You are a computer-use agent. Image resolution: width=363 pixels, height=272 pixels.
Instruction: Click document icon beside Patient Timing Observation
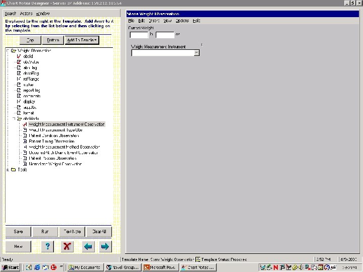(x=25, y=141)
